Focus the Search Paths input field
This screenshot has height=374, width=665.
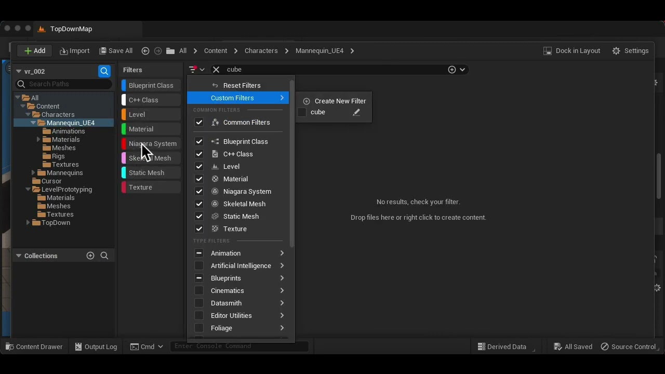pos(63,84)
